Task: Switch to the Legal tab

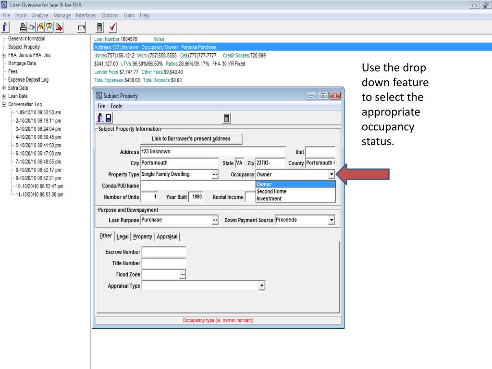Action: (123, 236)
